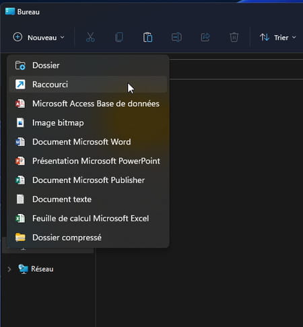
Task: Choose Raccourci in the menu
Action: [88, 85]
